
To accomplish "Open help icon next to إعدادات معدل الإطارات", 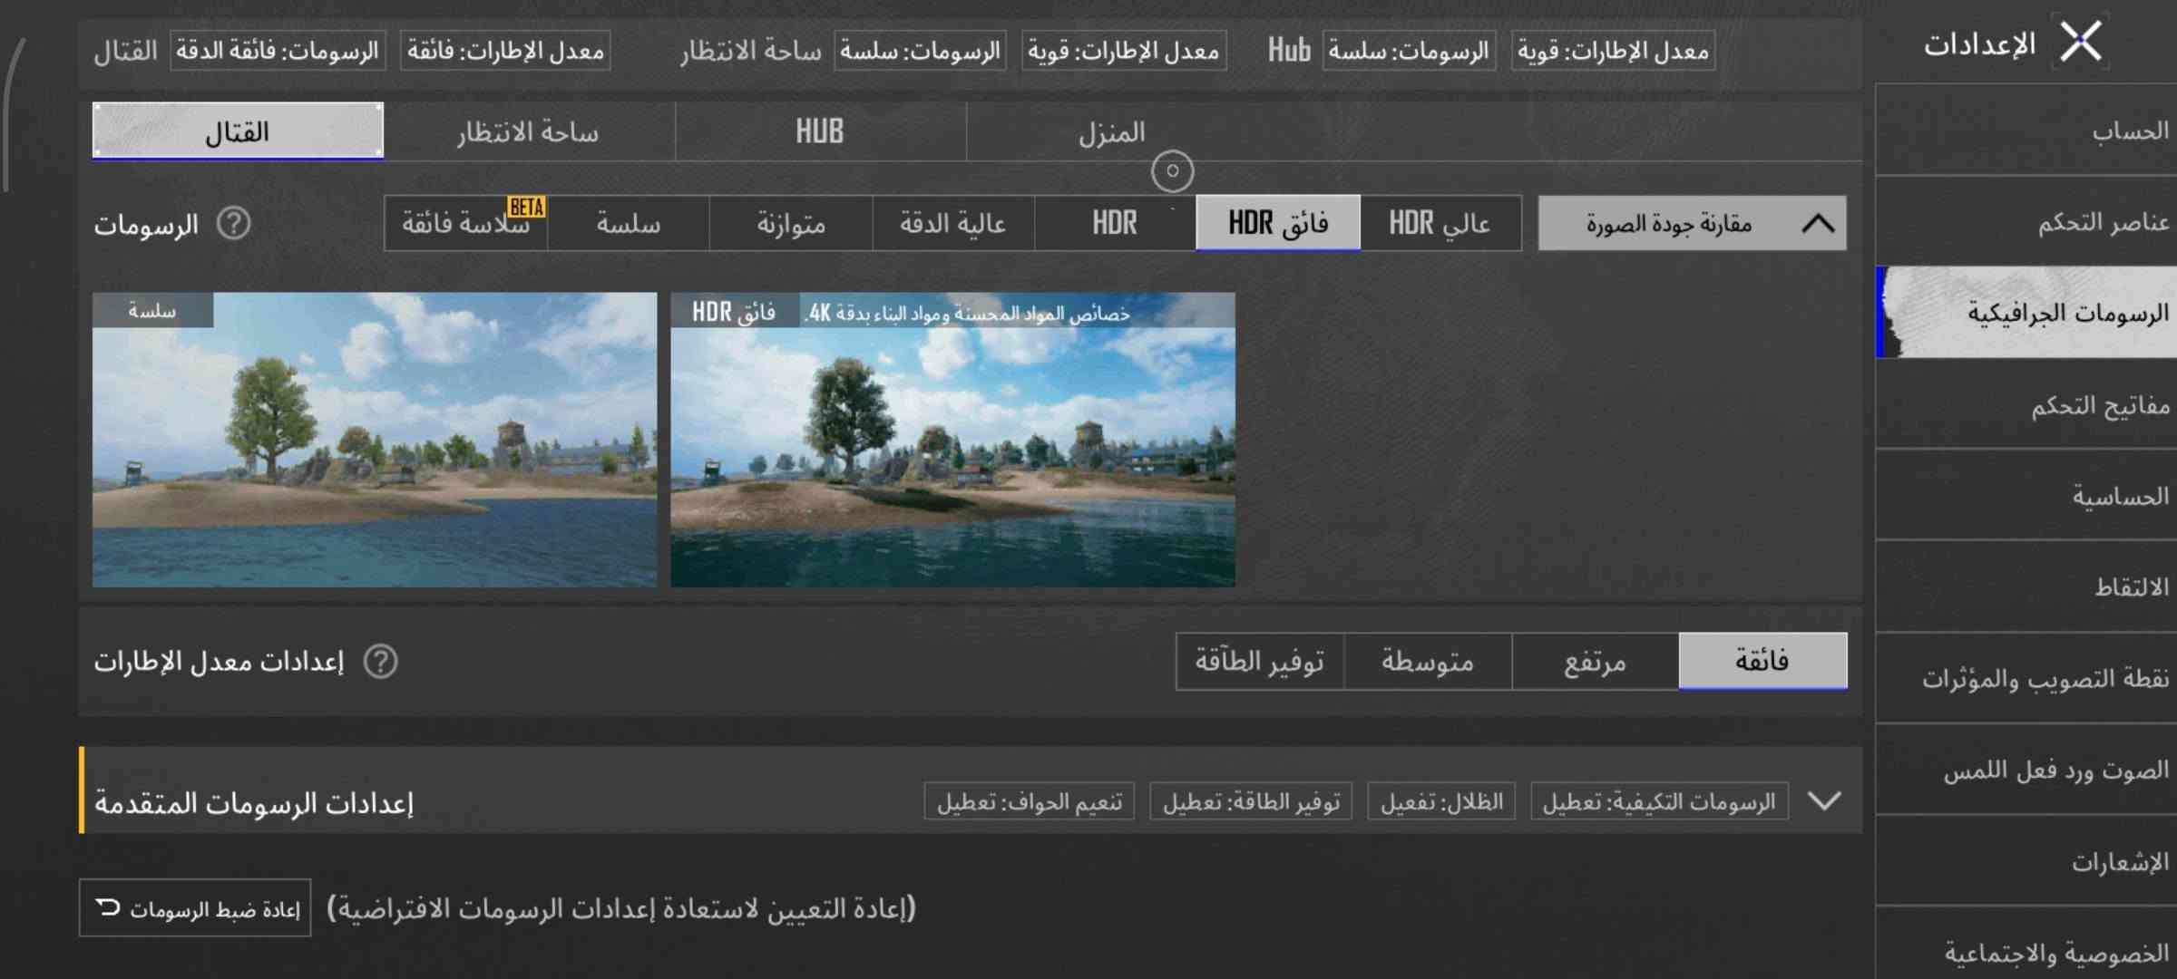I will [380, 662].
